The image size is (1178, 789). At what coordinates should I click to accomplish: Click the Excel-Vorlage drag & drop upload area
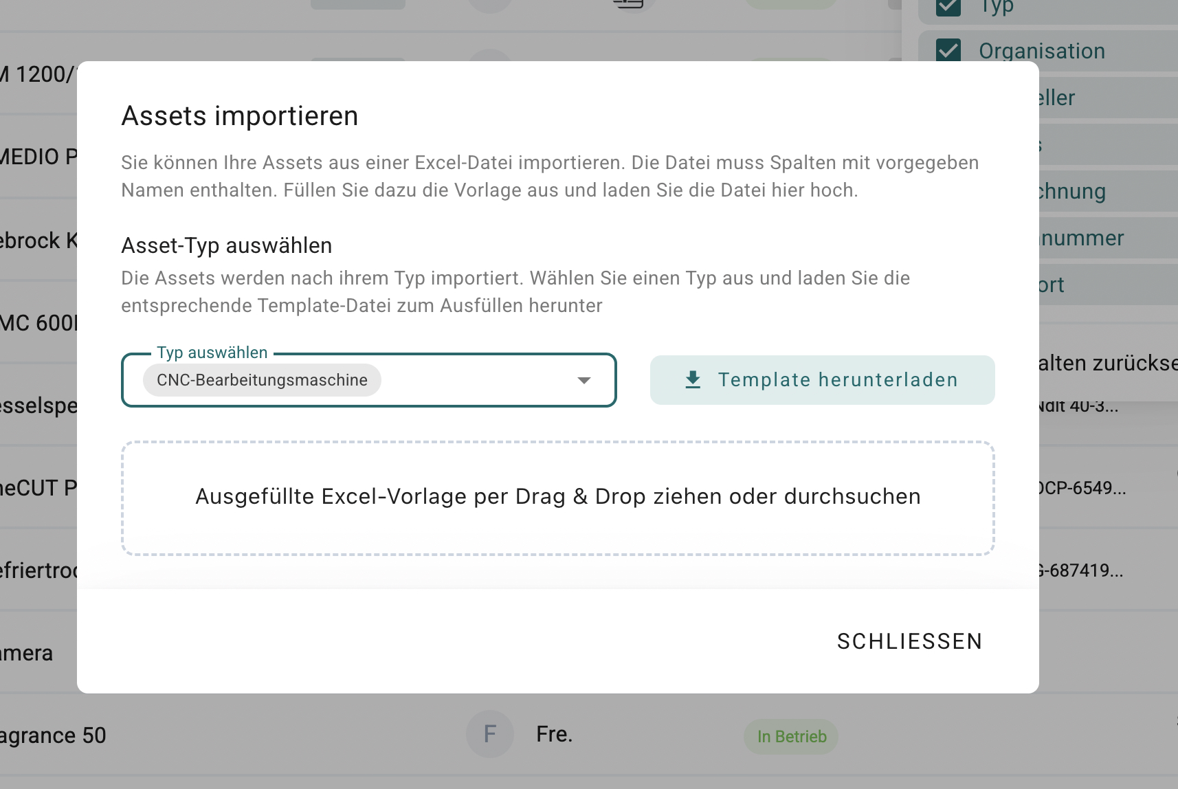pos(558,498)
